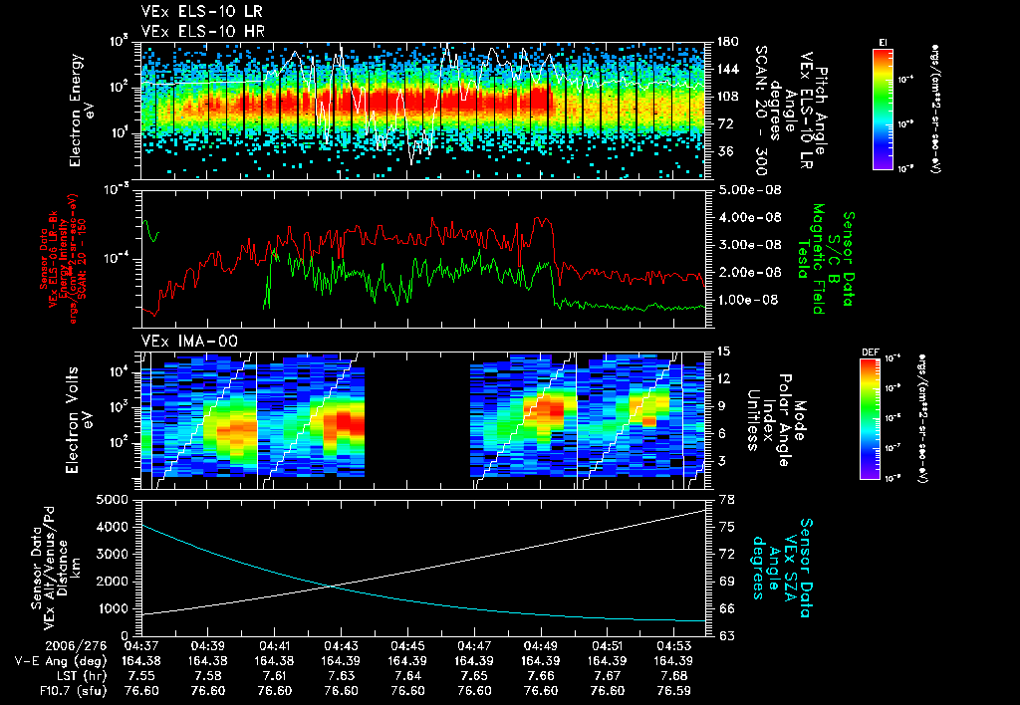The height and width of the screenshot is (705, 1020).
Task: Click where cyan and white curves cross
Action: point(333,586)
